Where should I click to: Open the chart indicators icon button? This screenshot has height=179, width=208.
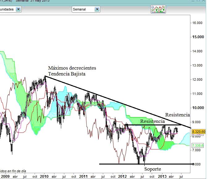coord(158,9)
